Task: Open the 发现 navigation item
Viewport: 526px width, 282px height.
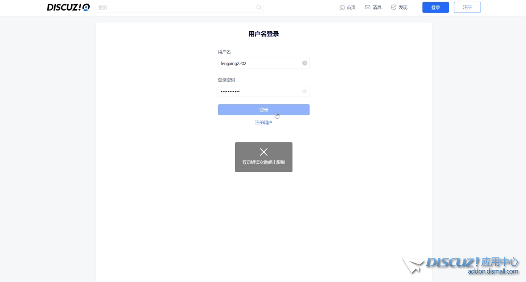Action: point(403,8)
